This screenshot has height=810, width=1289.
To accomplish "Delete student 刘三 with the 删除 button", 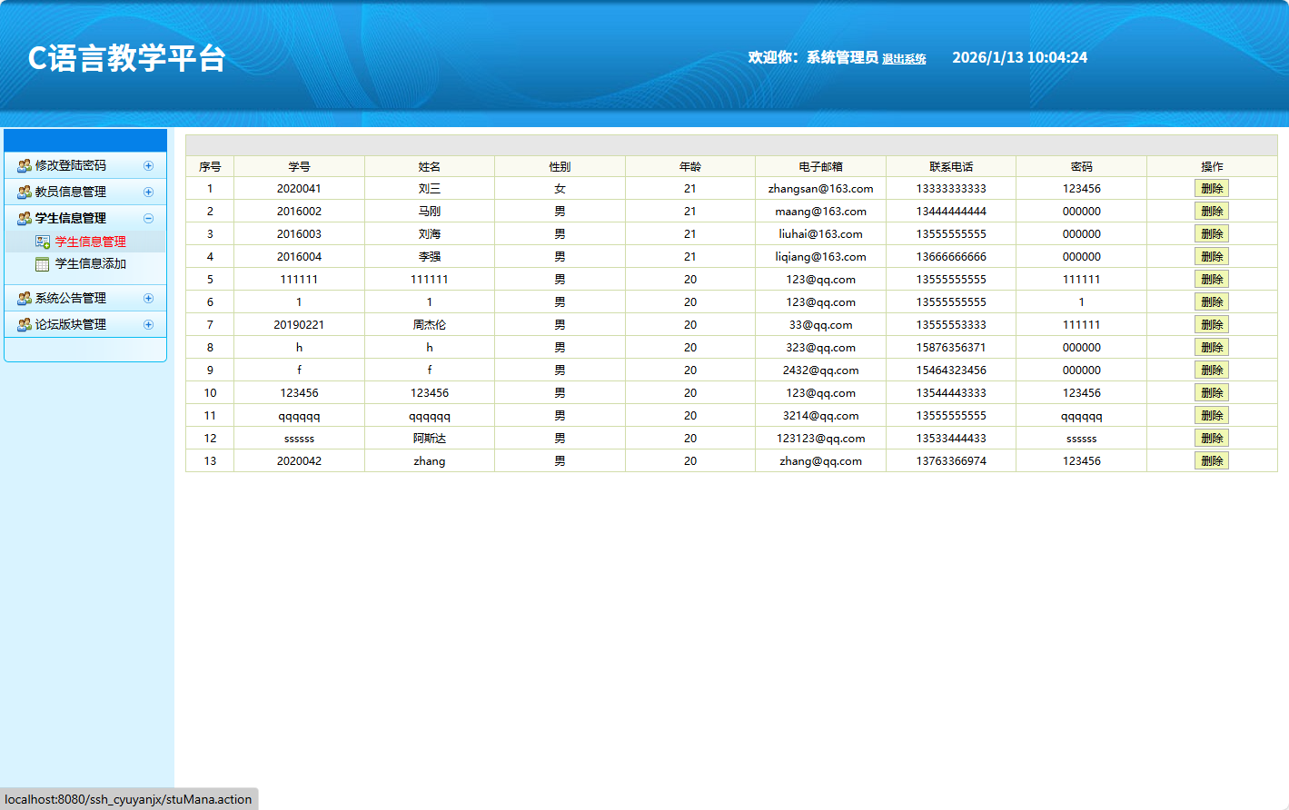I will pyautogui.click(x=1211, y=189).
